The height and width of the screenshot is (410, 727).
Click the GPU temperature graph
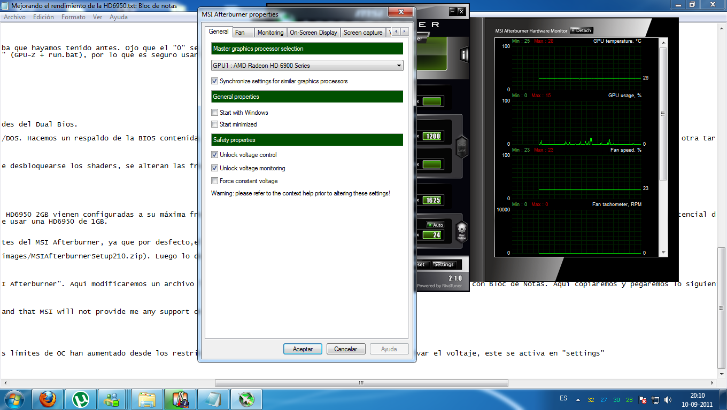pos(576,68)
